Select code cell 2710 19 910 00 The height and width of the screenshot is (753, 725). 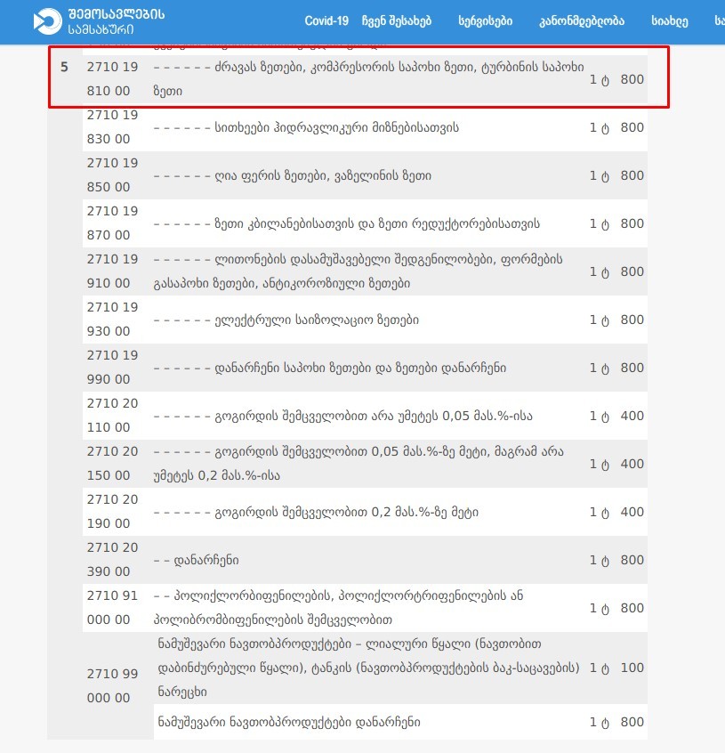pyautogui.click(x=112, y=271)
